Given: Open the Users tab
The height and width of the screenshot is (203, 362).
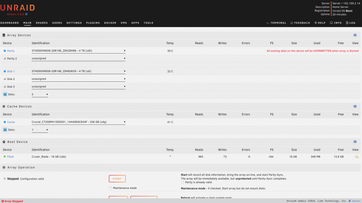Looking at the screenshot, I should tap(57, 23).
